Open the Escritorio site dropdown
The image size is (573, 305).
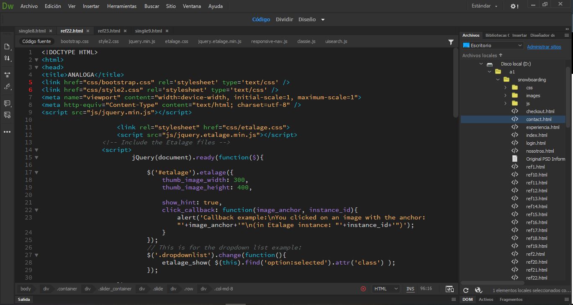(493, 45)
